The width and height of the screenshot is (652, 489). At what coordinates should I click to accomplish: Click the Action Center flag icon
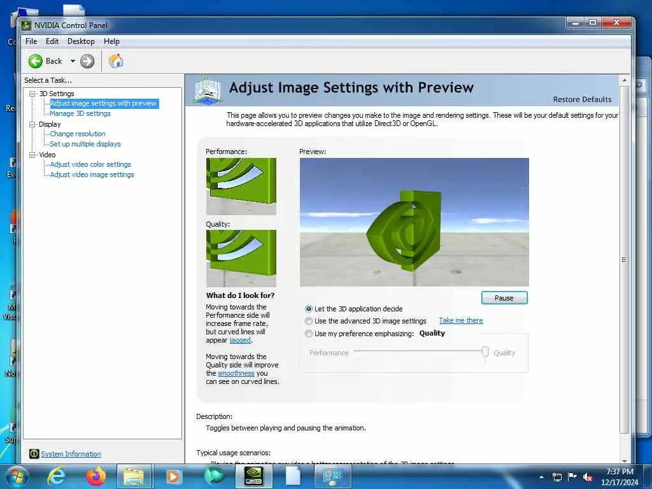click(572, 477)
